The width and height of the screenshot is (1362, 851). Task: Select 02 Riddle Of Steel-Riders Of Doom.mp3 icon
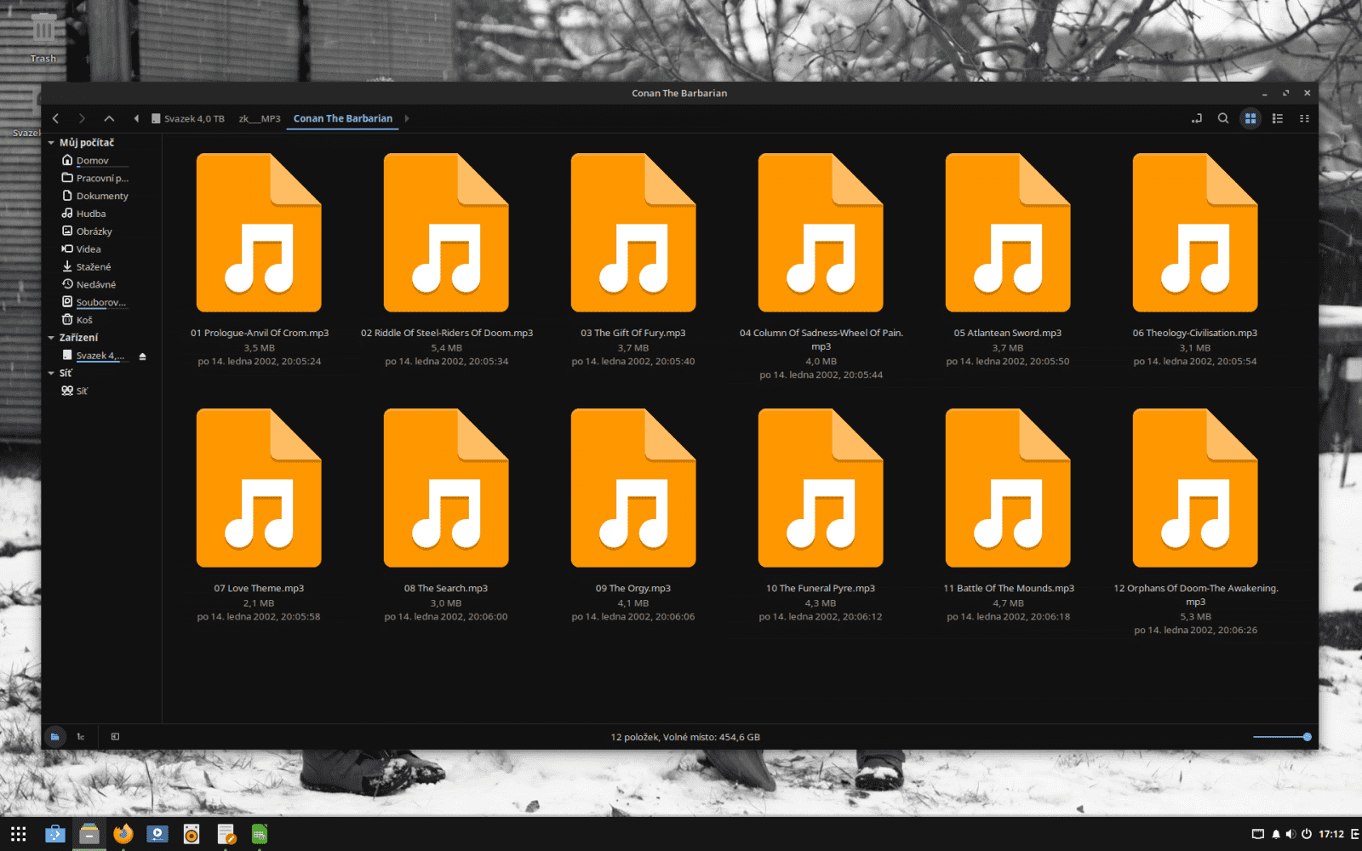[446, 232]
